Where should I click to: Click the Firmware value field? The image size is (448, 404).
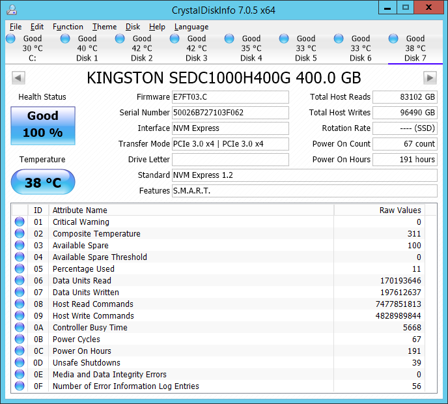point(230,97)
